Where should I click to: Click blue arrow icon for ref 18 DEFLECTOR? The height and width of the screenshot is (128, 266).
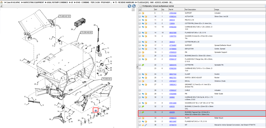[x=143, y=49]
